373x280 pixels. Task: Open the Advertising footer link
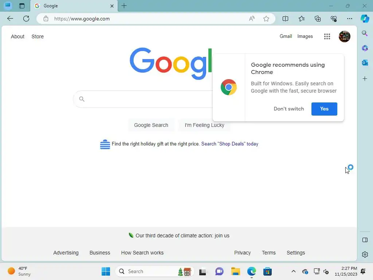click(x=66, y=253)
